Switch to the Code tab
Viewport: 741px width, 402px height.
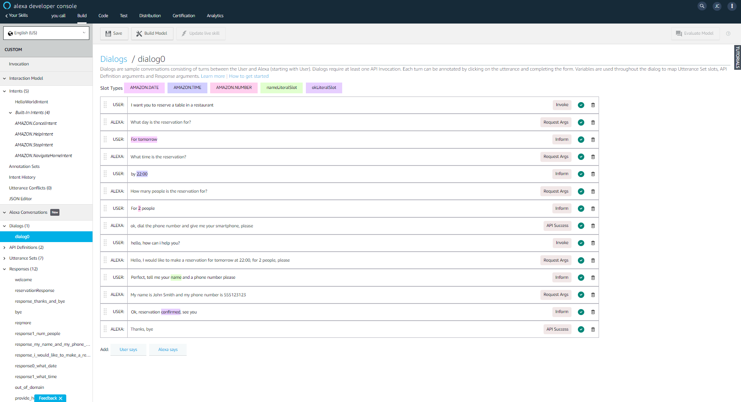pyautogui.click(x=103, y=16)
